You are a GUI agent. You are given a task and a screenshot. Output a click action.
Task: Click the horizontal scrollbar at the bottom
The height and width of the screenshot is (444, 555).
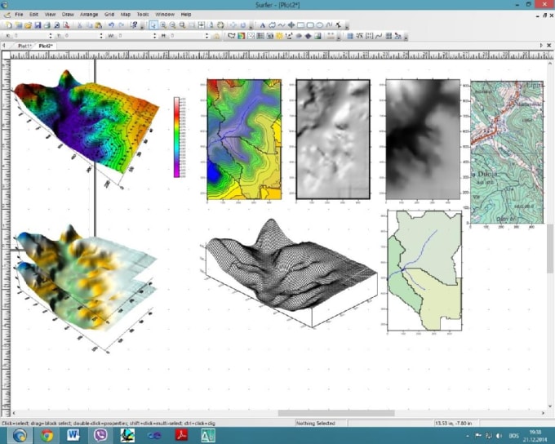click(x=335, y=413)
